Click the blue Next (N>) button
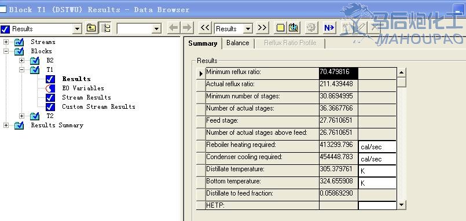Viewport: 466px width, 221px height. 329,28
